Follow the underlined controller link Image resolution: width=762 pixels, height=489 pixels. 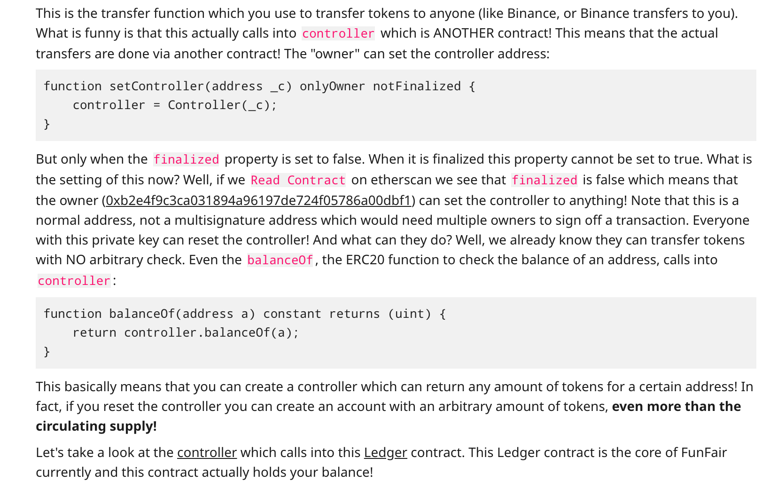pos(207,452)
